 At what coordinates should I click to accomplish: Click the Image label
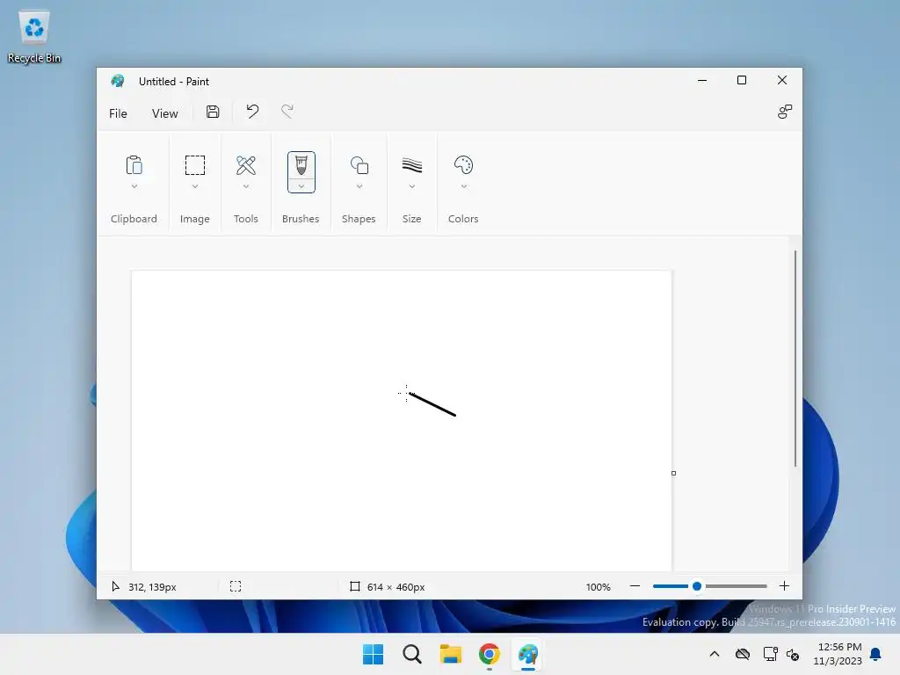[x=194, y=219]
